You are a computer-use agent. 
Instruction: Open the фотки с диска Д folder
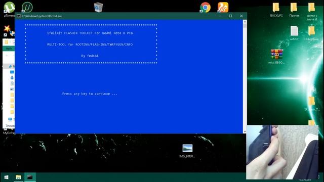[x=312, y=11]
